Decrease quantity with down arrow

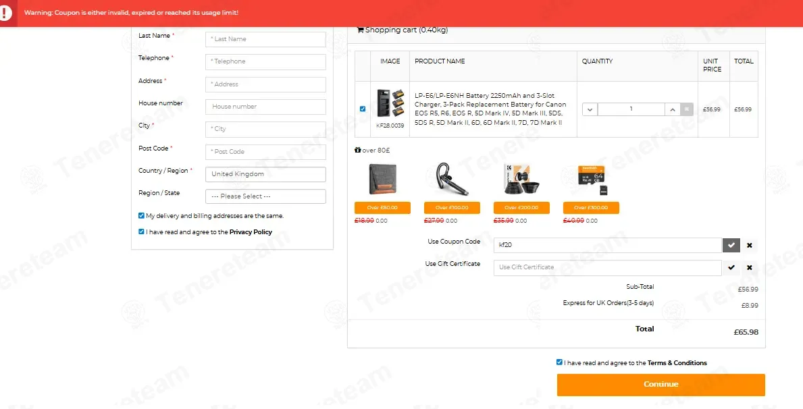[590, 109]
